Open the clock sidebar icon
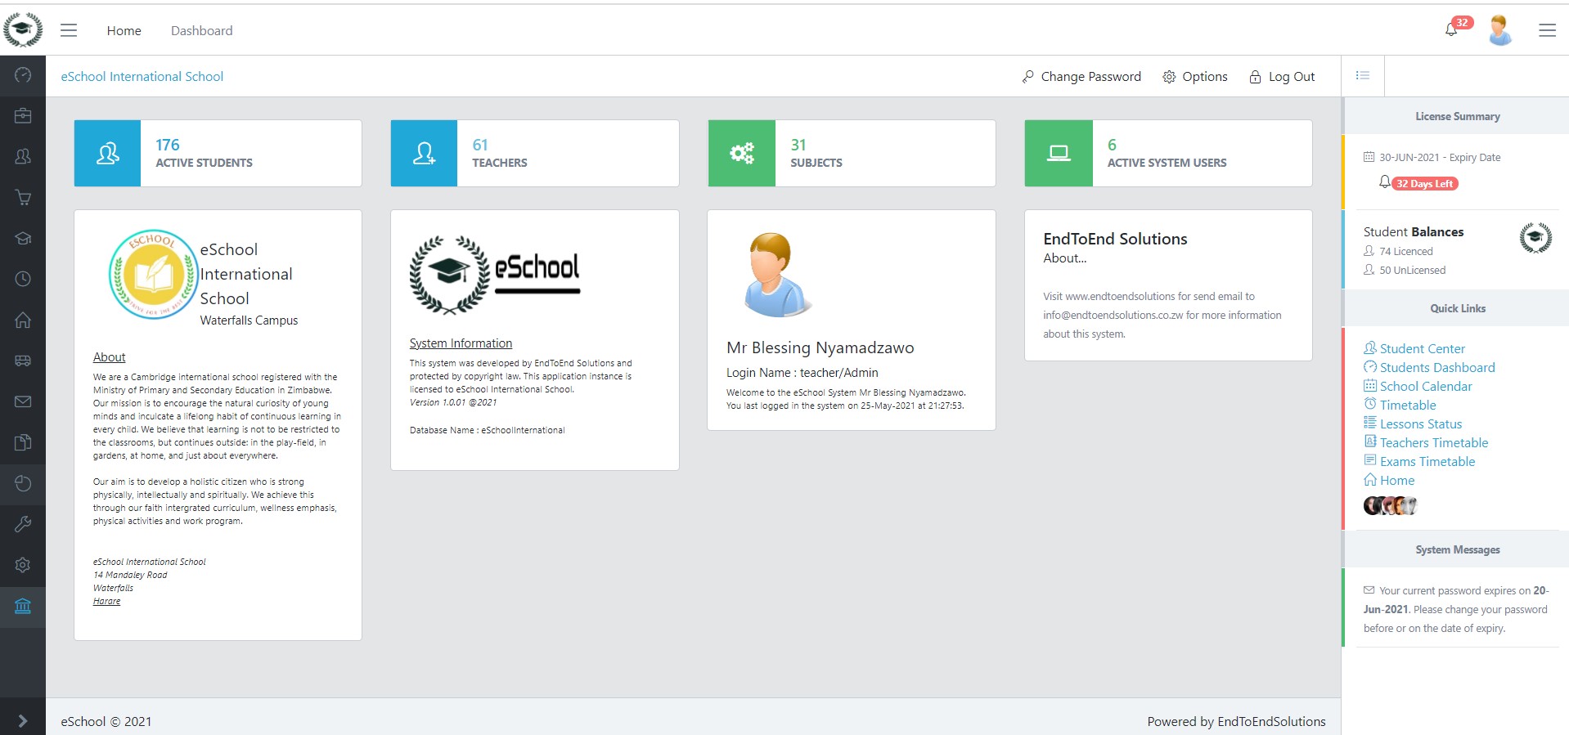 tap(23, 279)
